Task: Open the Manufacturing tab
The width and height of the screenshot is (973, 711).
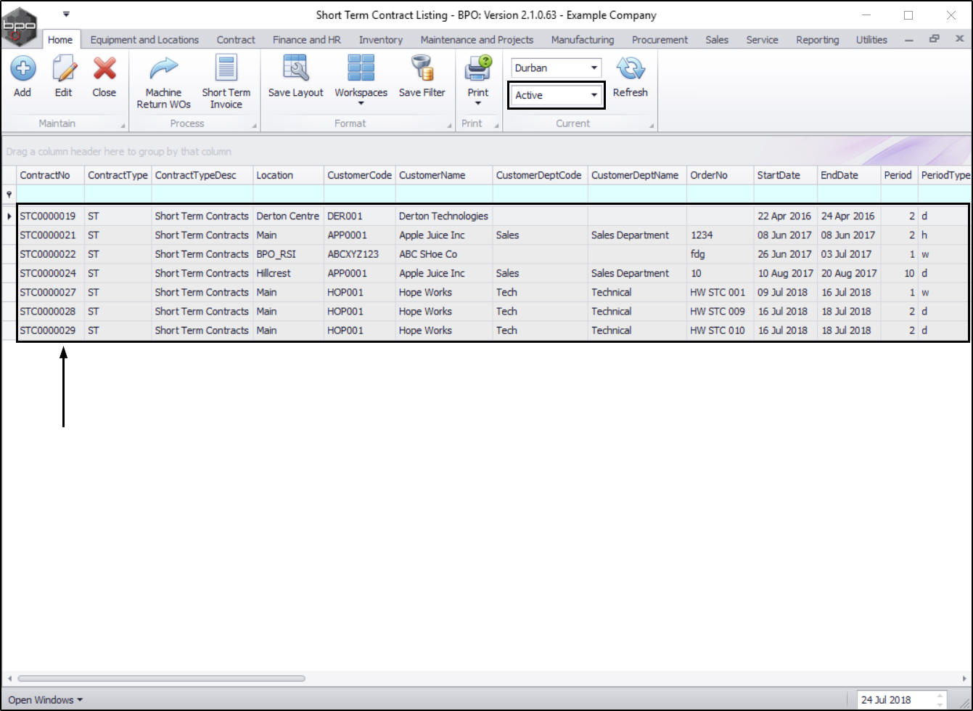Action: tap(583, 40)
